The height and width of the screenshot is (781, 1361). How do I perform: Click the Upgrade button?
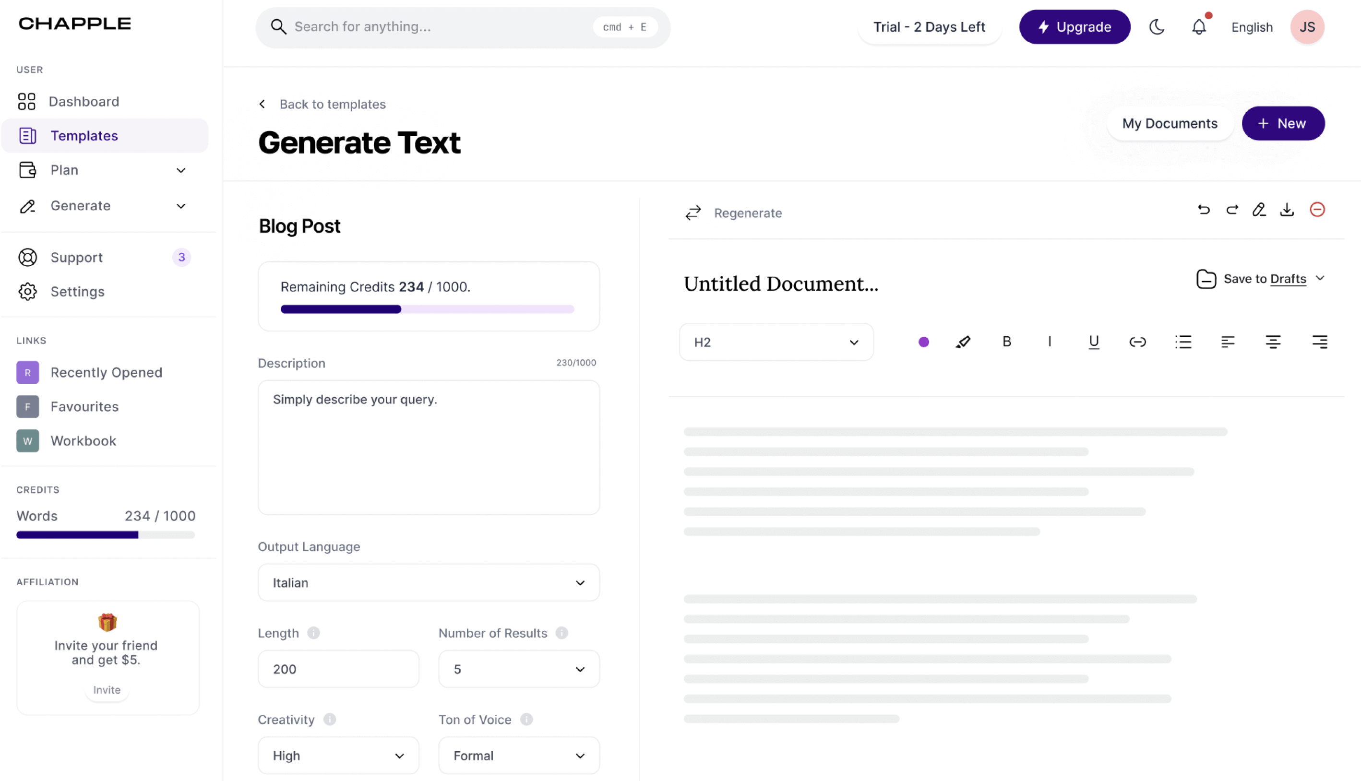(x=1074, y=27)
